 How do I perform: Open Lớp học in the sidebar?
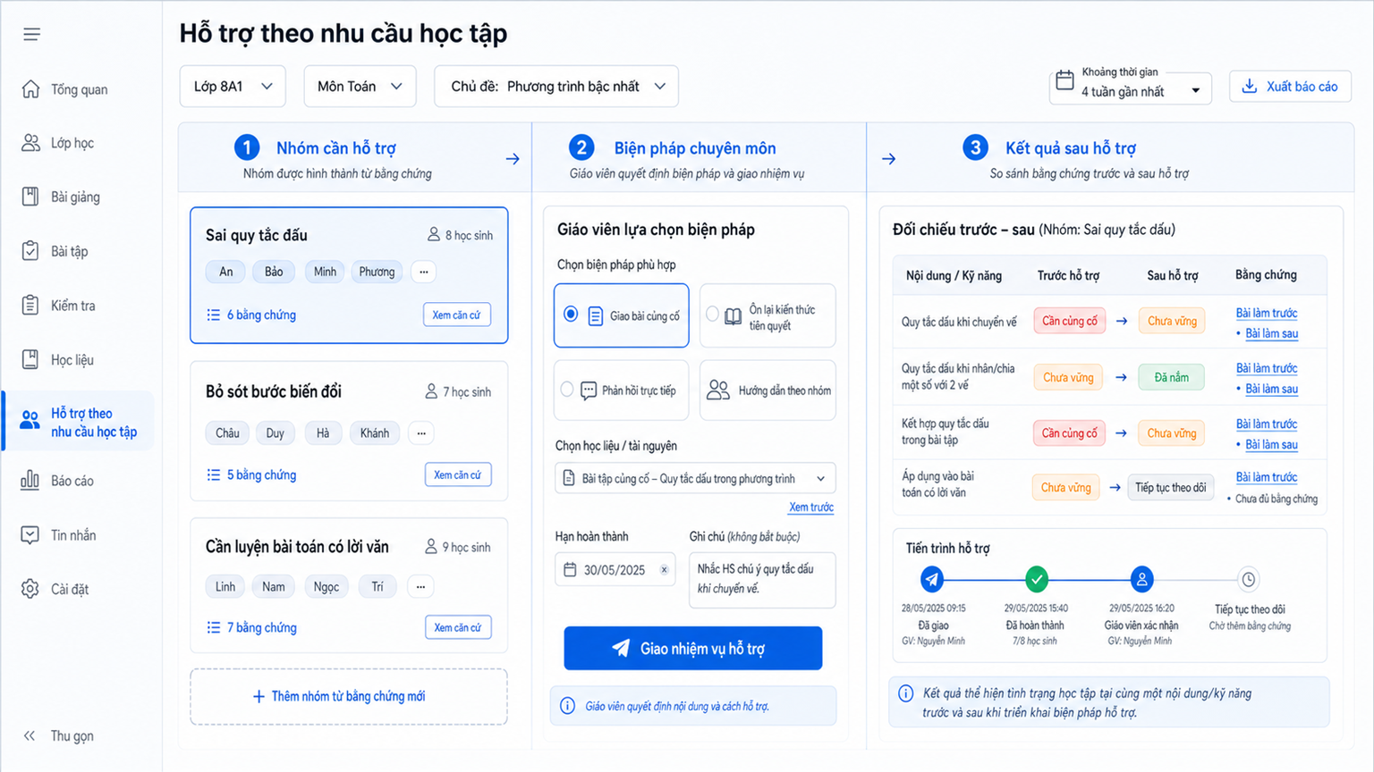[x=58, y=143]
